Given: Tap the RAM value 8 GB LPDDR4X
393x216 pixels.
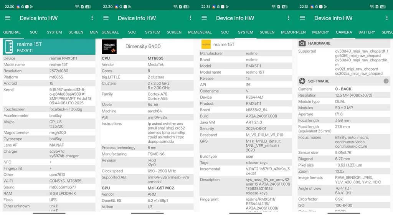Looking at the screenshot, I should pos(63,193).
